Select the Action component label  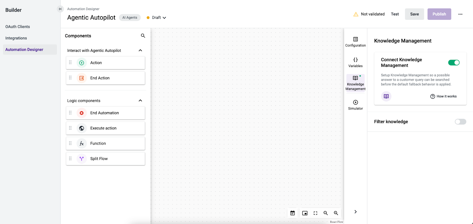(96, 63)
